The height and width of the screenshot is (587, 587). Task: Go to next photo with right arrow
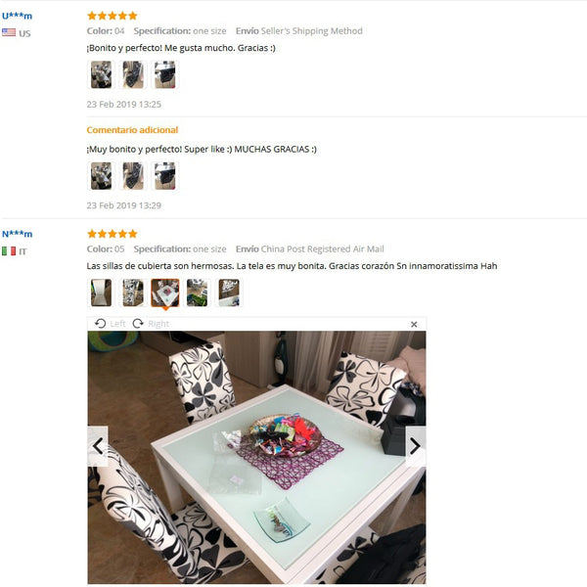[415, 446]
